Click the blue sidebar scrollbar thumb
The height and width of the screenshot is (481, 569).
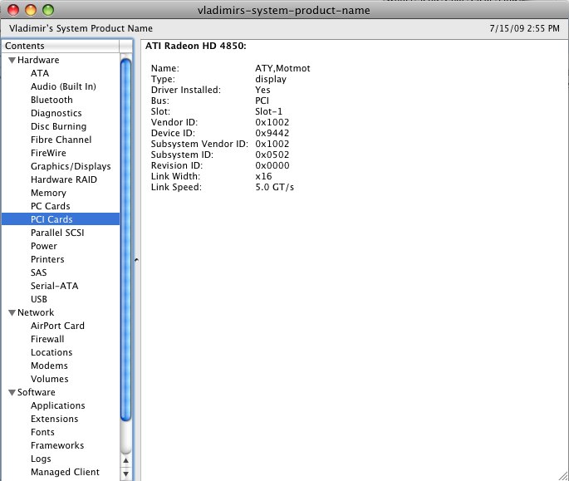(126, 239)
